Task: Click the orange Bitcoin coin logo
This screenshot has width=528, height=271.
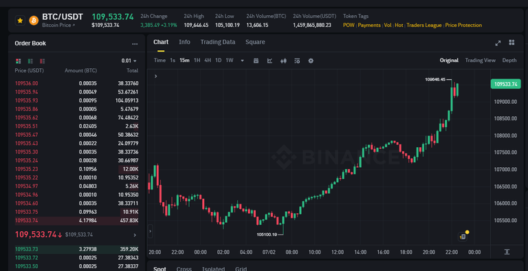Action: coord(34,21)
